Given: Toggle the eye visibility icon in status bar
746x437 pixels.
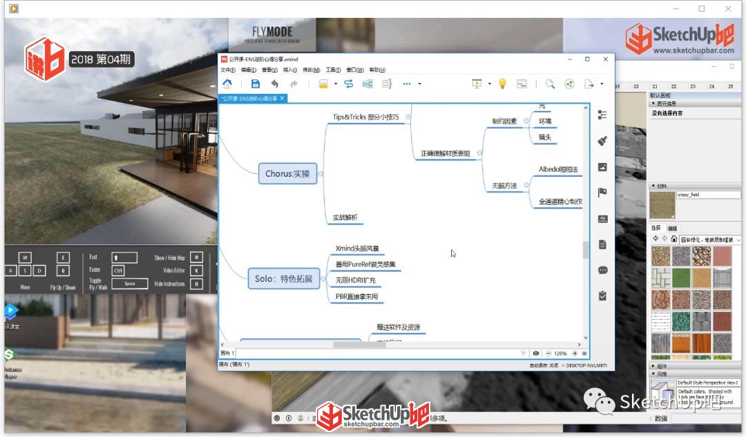Looking at the screenshot, I should pos(536,353).
